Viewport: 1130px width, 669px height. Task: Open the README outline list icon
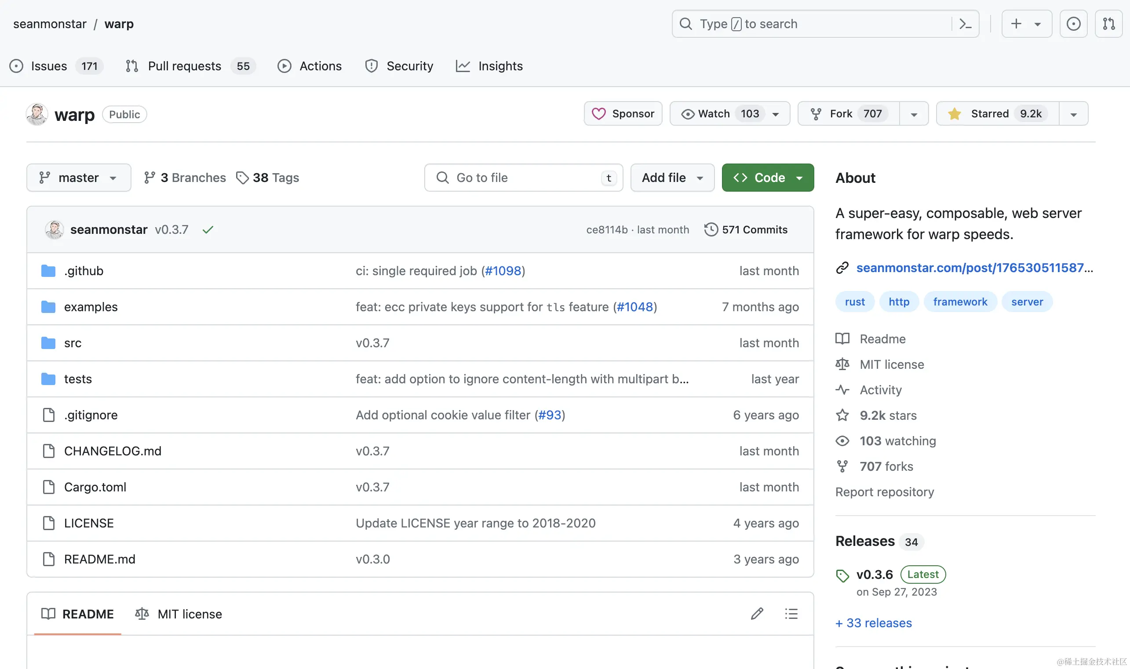[x=791, y=614]
